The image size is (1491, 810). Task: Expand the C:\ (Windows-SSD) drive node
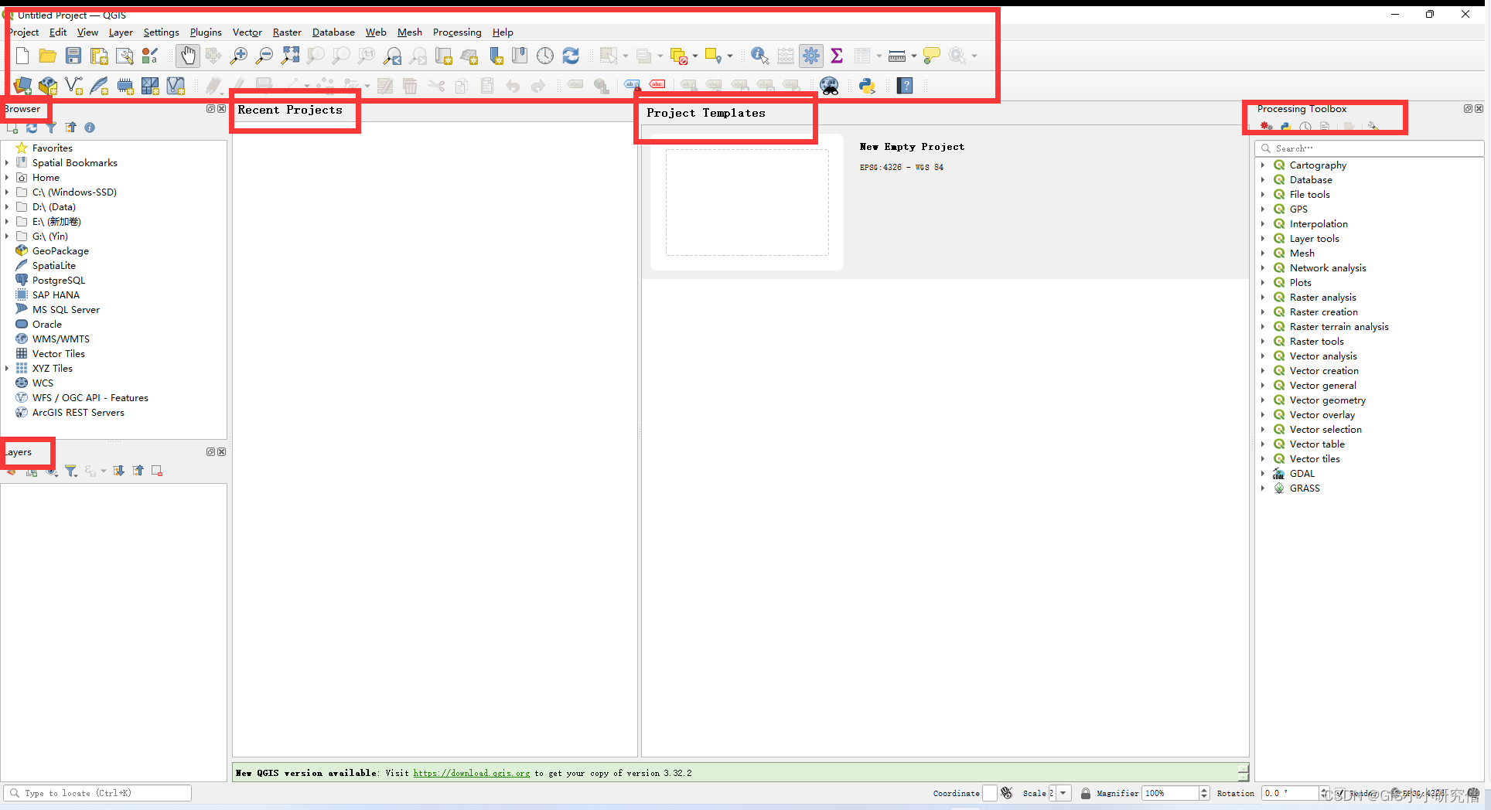7,192
